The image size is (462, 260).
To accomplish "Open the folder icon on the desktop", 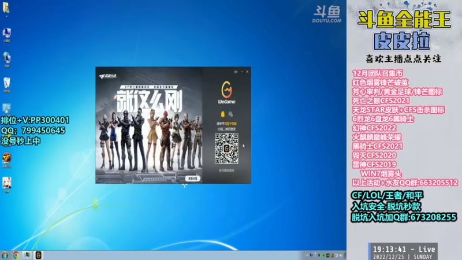I will (x=6, y=8).
